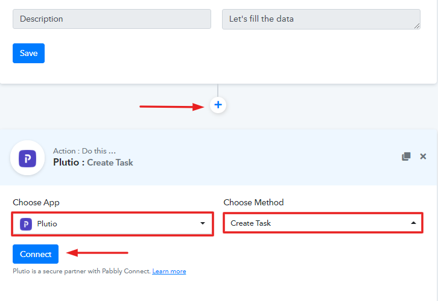This screenshot has width=438, height=301.
Task: Open the Learn more link
Action: pyautogui.click(x=169, y=271)
